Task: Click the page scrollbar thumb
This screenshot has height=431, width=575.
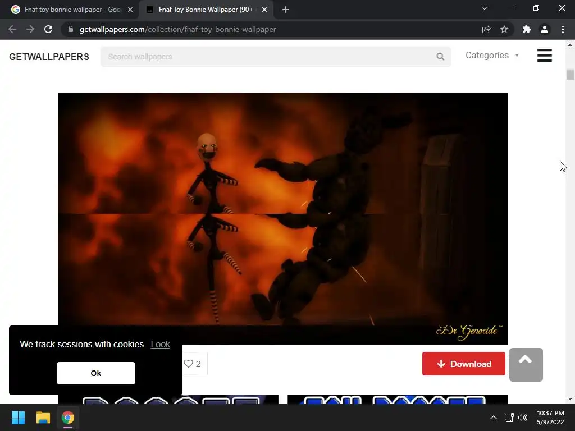Action: point(570,75)
